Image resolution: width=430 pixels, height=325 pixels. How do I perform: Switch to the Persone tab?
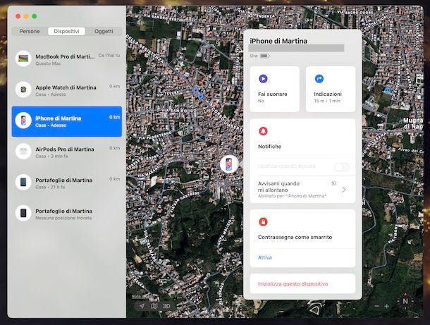coord(30,31)
